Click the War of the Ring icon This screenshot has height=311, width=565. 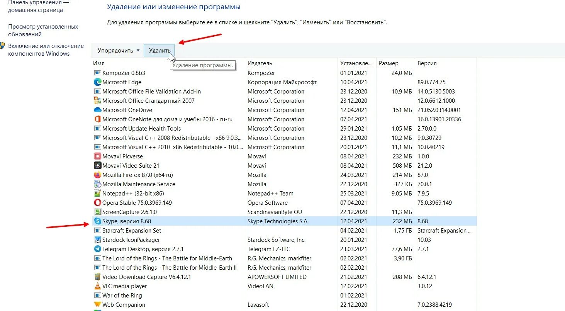[x=97, y=295]
